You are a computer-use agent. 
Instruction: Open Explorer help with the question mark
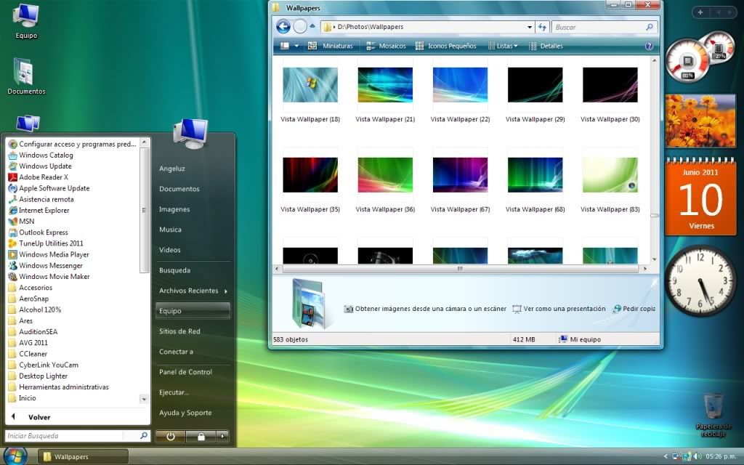[649, 46]
